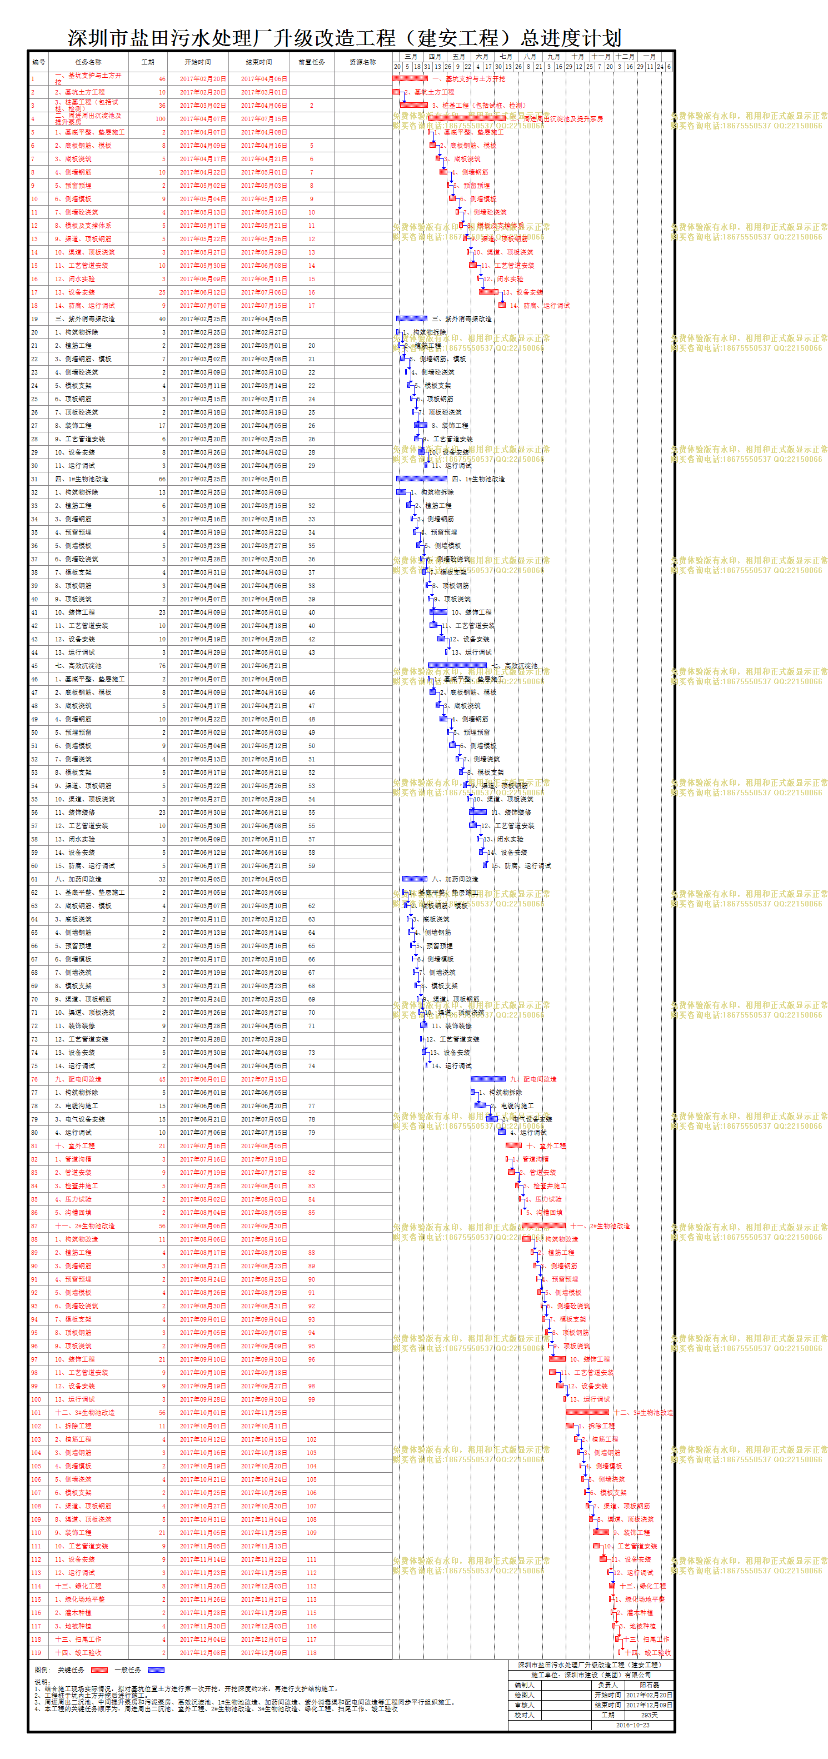Click the red Gantt bar for 十一、2#生物池改造

point(543,1225)
